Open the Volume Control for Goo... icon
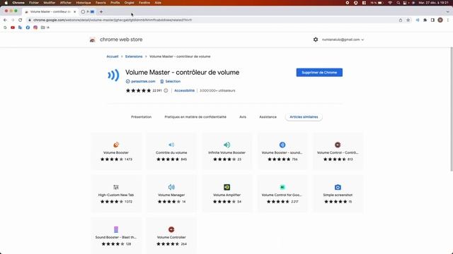The height and width of the screenshot is (254, 453). click(282, 187)
